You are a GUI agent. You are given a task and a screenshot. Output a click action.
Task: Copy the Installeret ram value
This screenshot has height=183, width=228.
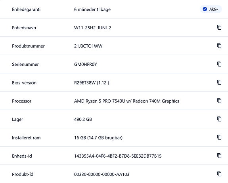[x=219, y=137]
